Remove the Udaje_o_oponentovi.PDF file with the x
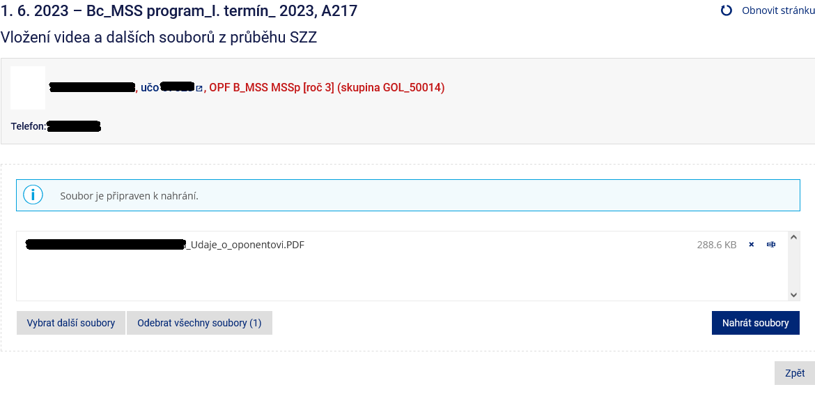Screen dimensions: 815x394 751,245
